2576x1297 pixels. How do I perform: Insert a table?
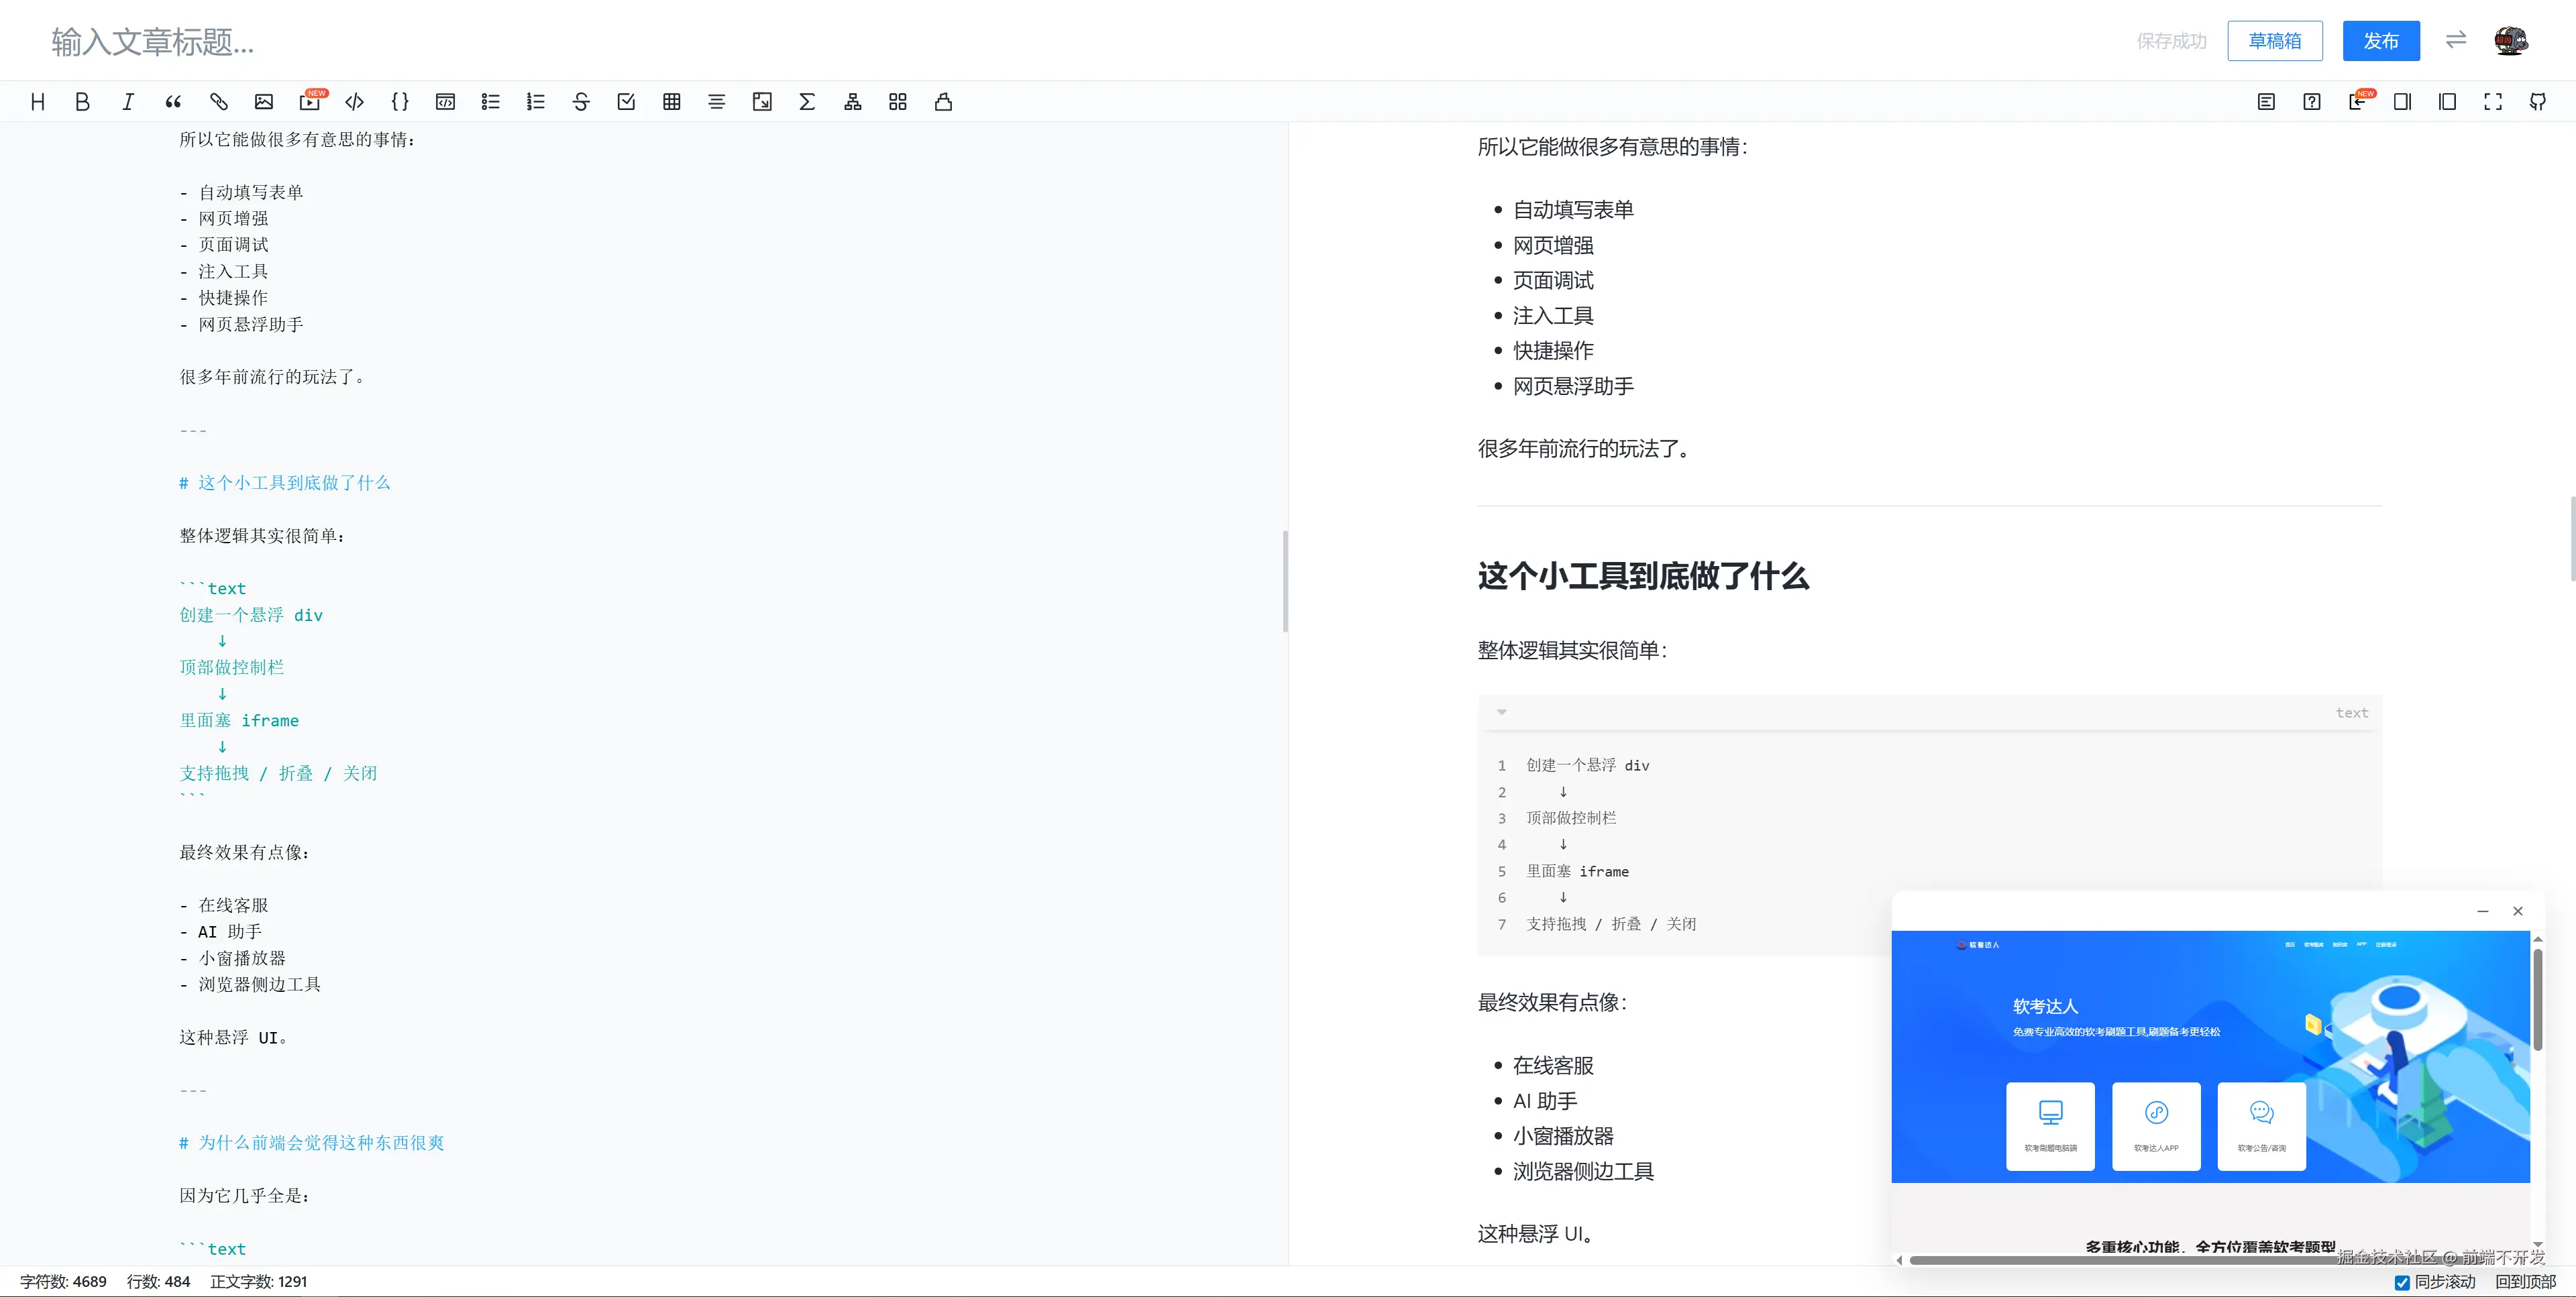pyautogui.click(x=672, y=102)
